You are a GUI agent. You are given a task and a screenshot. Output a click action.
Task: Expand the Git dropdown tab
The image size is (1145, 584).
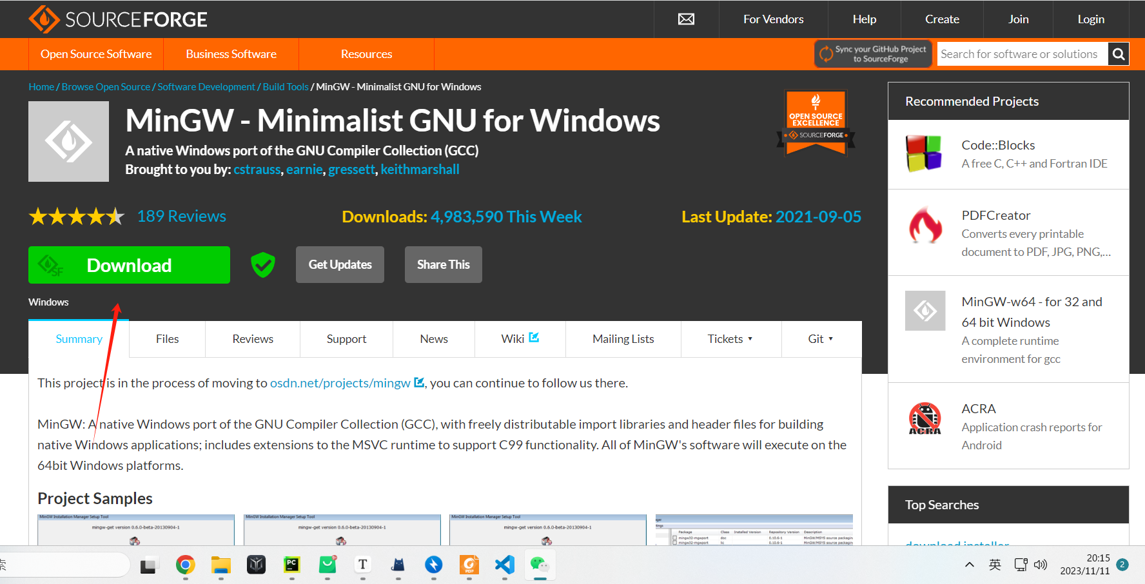click(x=821, y=339)
